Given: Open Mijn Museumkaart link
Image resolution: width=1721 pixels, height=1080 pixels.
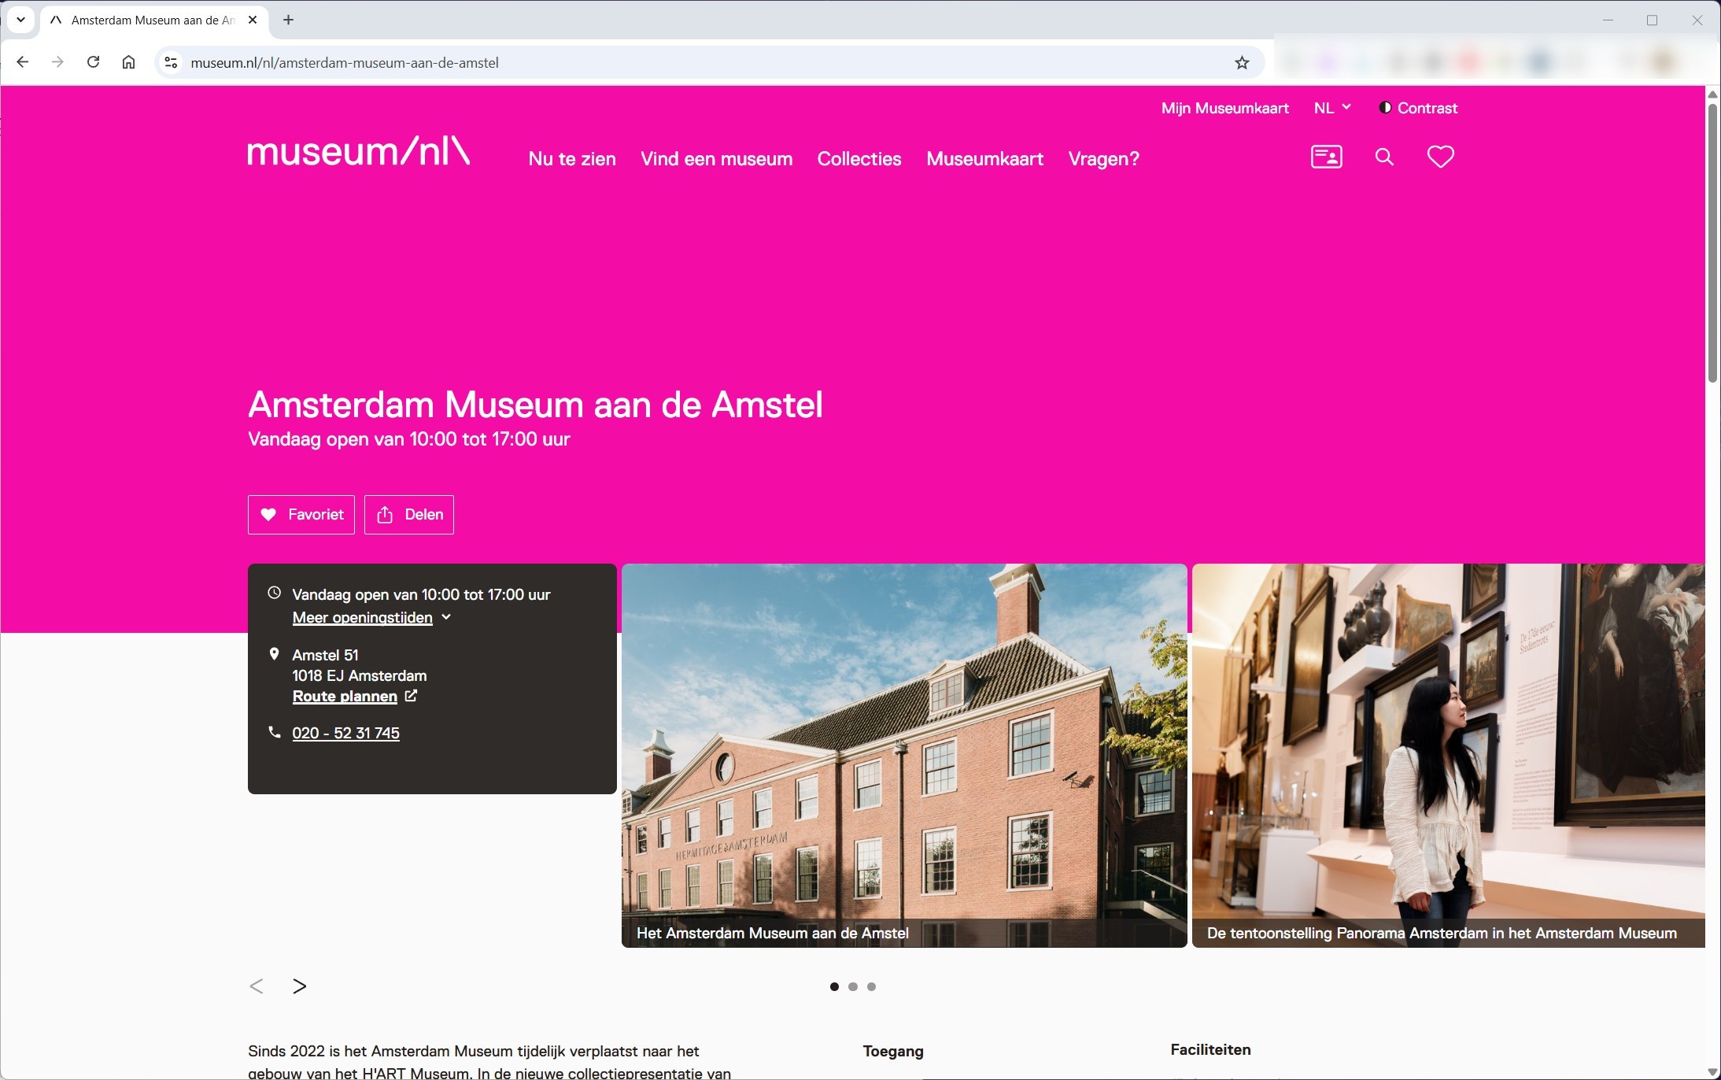Looking at the screenshot, I should [1224, 108].
